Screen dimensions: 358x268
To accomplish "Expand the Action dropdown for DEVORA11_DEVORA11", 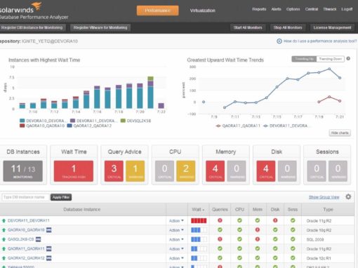I will (x=176, y=221).
